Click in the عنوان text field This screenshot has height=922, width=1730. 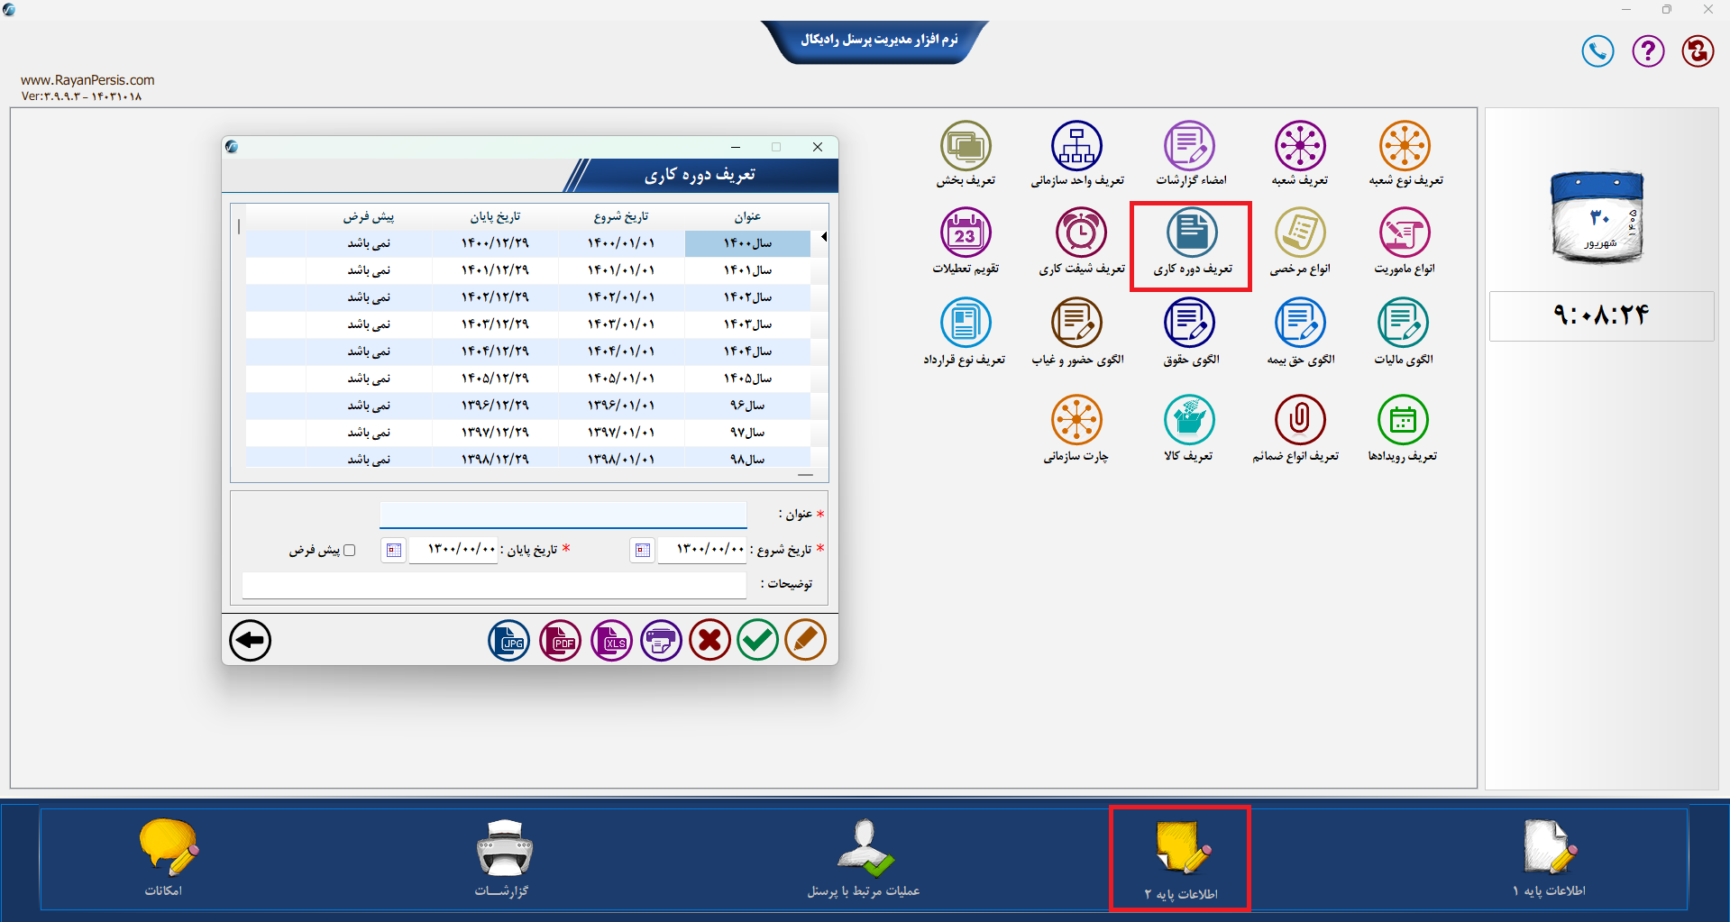[x=563, y=515]
